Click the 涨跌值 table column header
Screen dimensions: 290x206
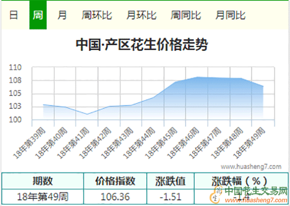pyautogui.click(x=170, y=181)
